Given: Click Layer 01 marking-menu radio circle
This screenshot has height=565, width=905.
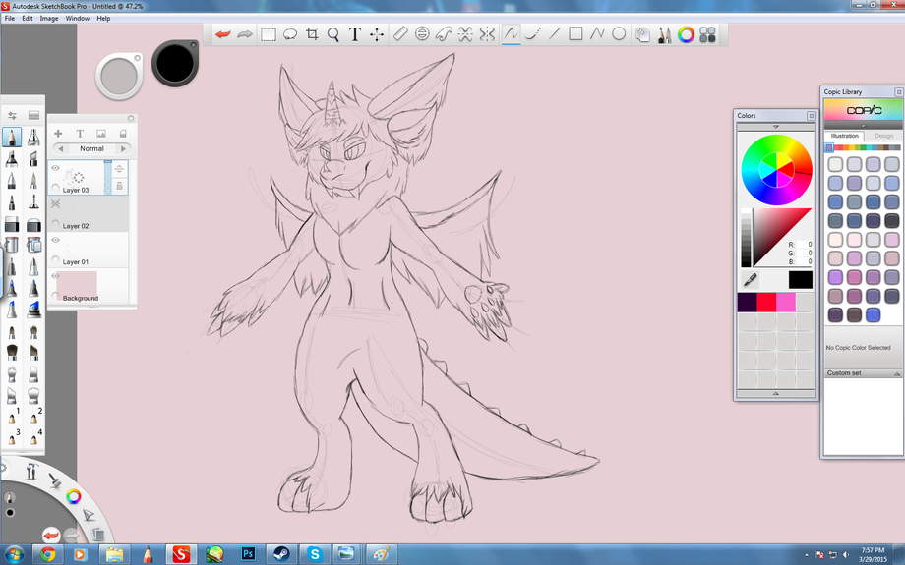Looking at the screenshot, I should tap(55, 259).
